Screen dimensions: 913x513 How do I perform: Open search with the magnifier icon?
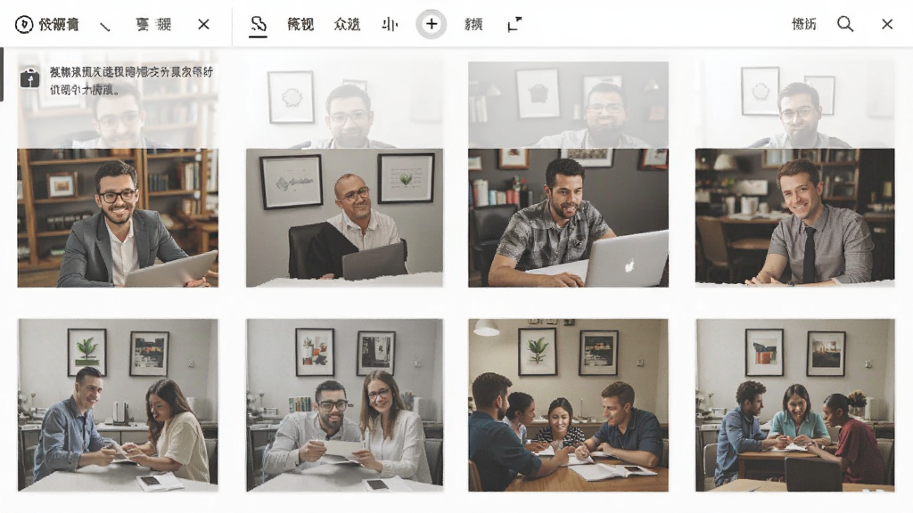[x=845, y=24]
